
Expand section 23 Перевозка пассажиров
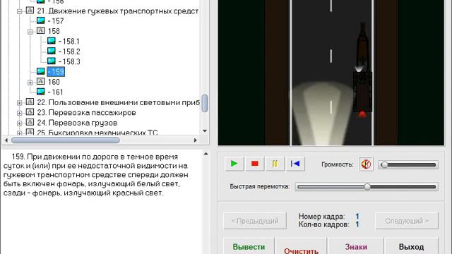coord(19,113)
